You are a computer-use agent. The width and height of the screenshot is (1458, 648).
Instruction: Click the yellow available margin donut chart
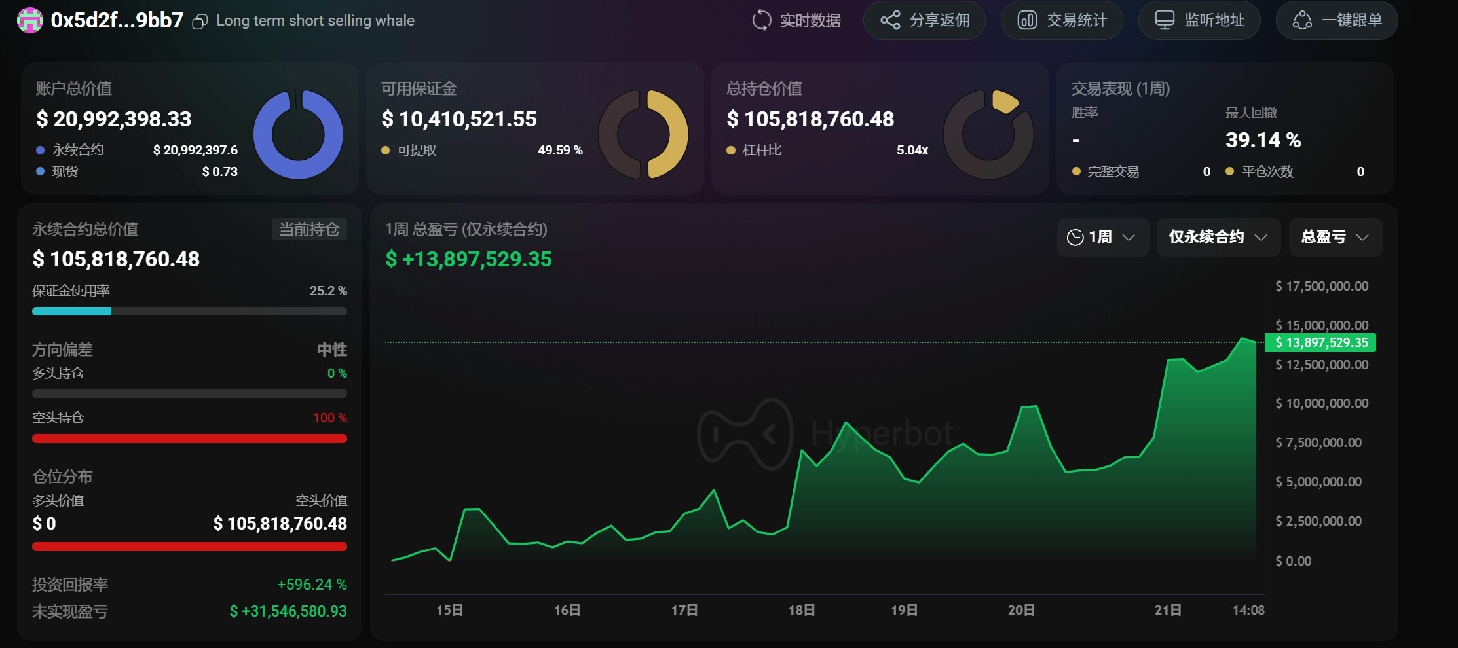(669, 135)
